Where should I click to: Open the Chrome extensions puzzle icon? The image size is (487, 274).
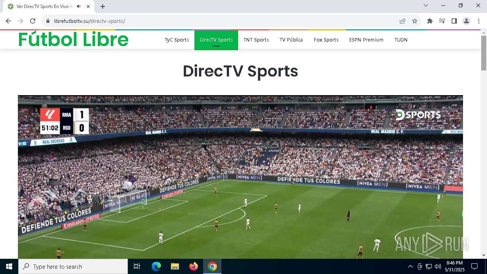pyautogui.click(x=430, y=21)
